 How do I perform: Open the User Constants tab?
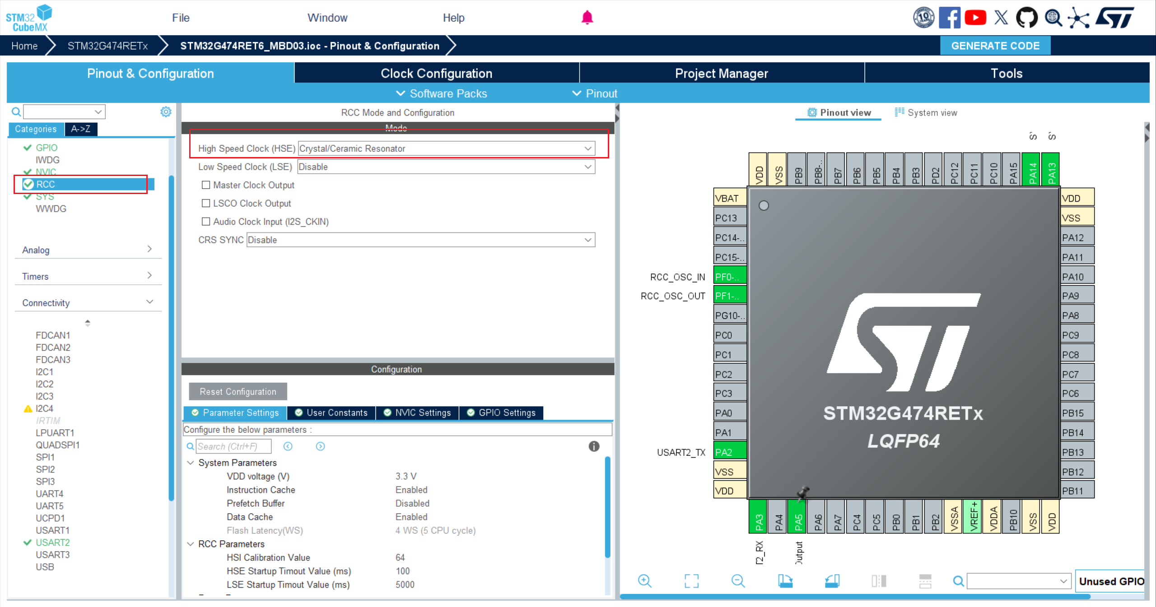(331, 412)
